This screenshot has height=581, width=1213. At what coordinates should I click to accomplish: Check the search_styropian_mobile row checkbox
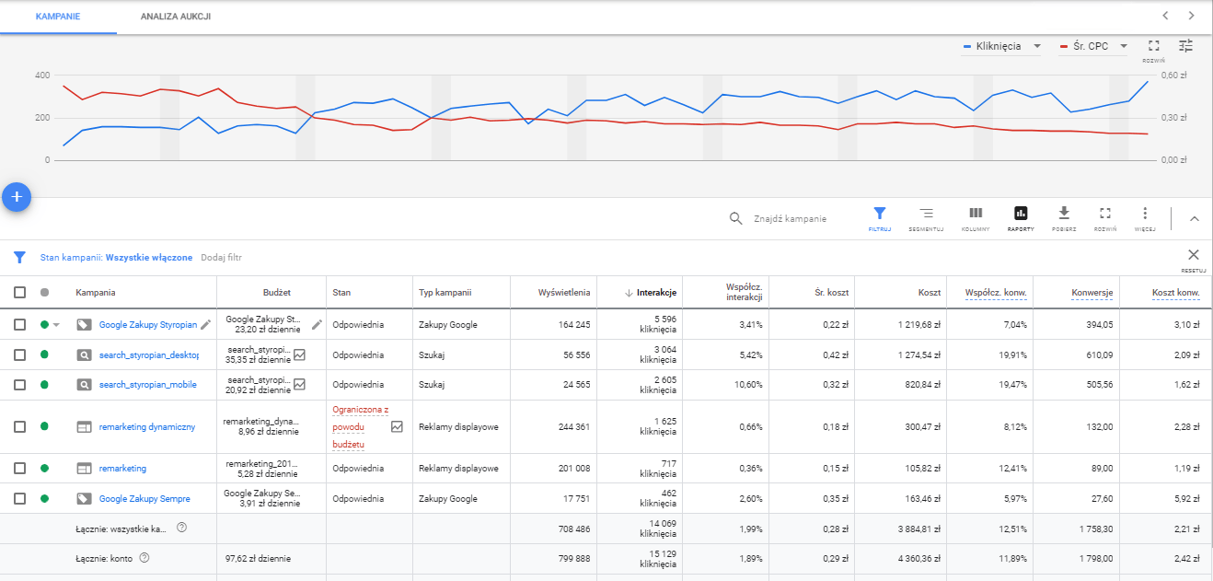point(19,385)
